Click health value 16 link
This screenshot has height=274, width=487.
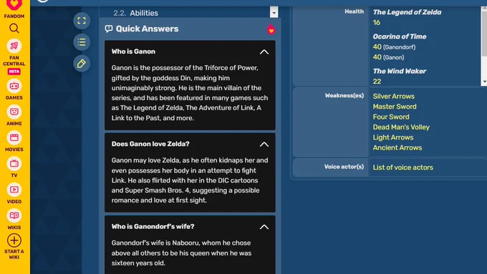(377, 22)
